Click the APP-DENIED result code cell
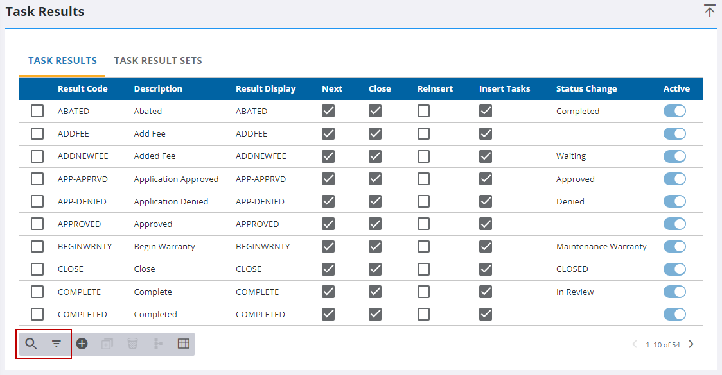722x375 pixels. (x=82, y=201)
